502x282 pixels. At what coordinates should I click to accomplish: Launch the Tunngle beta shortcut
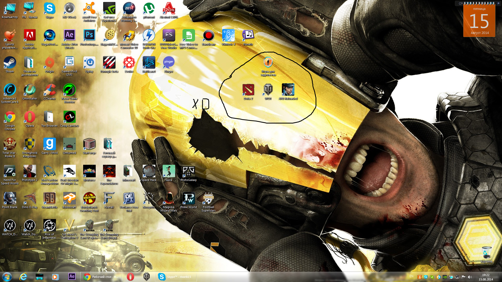(109, 64)
